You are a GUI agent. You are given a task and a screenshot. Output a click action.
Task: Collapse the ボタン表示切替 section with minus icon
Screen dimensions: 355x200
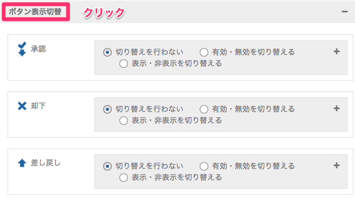[x=345, y=11]
